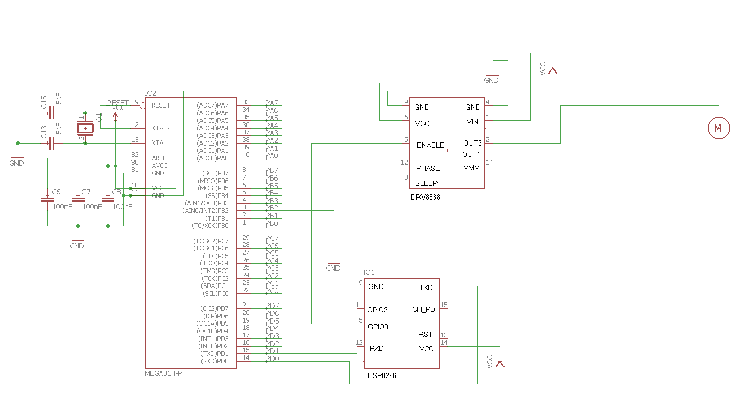Screen dimensions: 739x394
Task: Click the GPIO2 pin label
Action: 378,310
